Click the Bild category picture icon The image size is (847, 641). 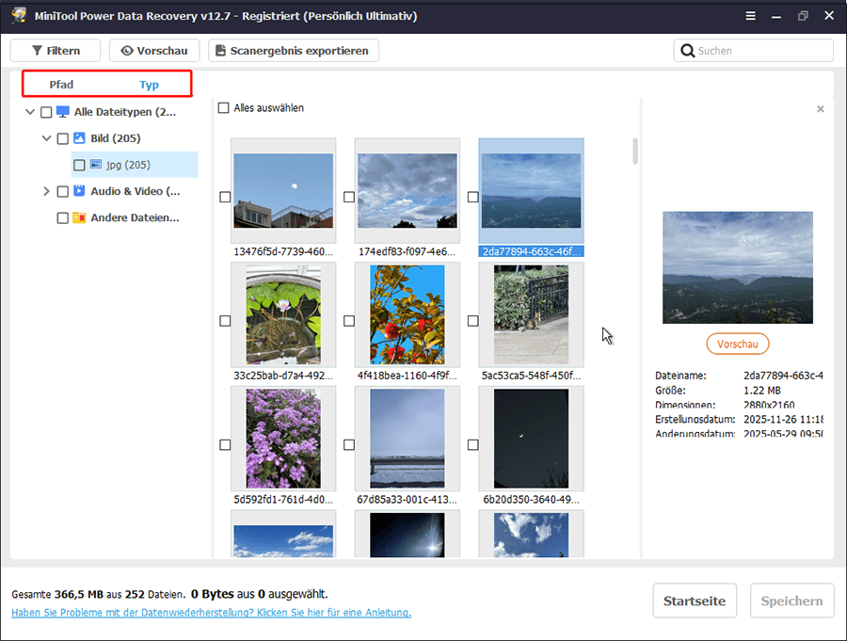[x=79, y=138]
